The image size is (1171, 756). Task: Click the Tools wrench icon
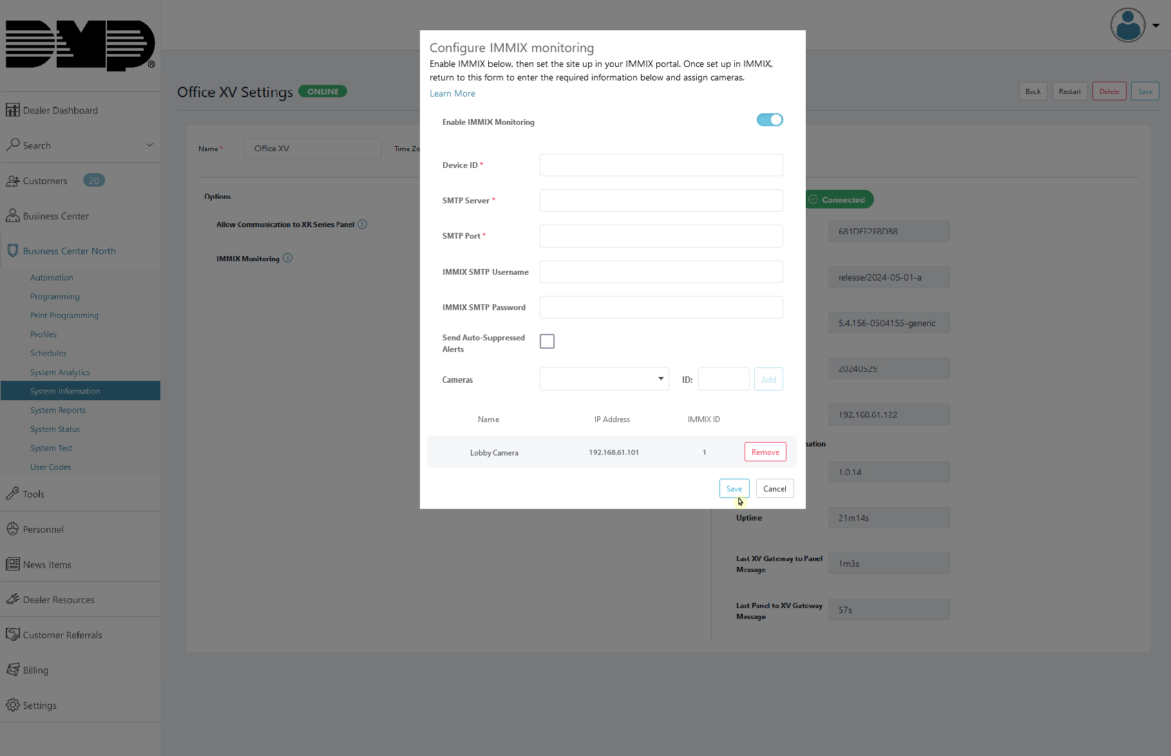point(12,493)
